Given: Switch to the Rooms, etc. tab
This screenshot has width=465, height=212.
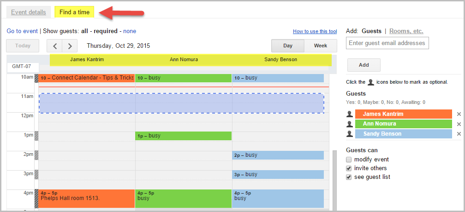Looking at the screenshot, I should [406, 31].
